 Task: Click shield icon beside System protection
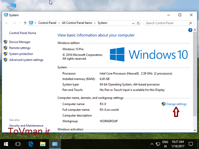5,54
